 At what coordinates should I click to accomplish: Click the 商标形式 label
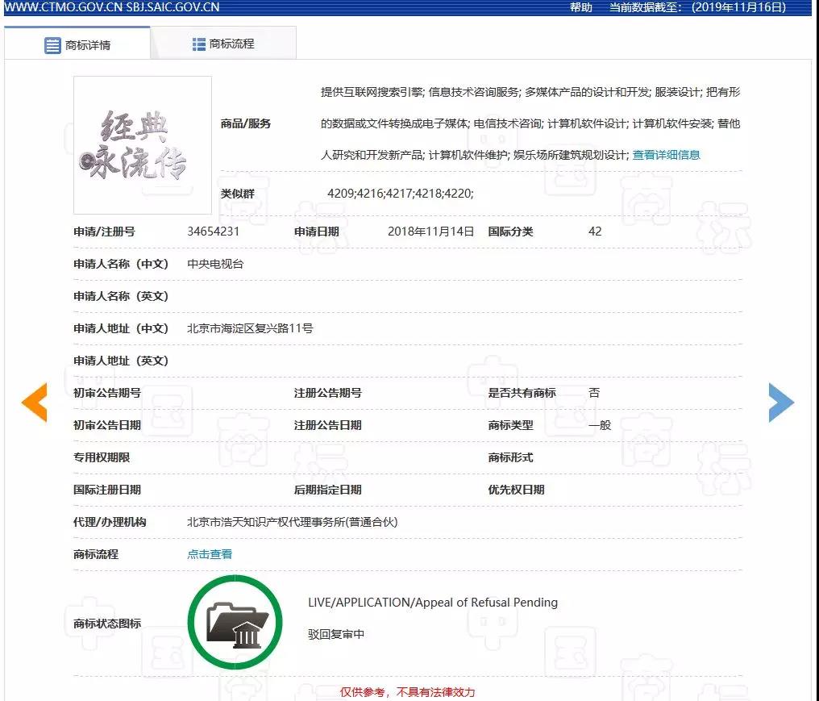(x=510, y=457)
